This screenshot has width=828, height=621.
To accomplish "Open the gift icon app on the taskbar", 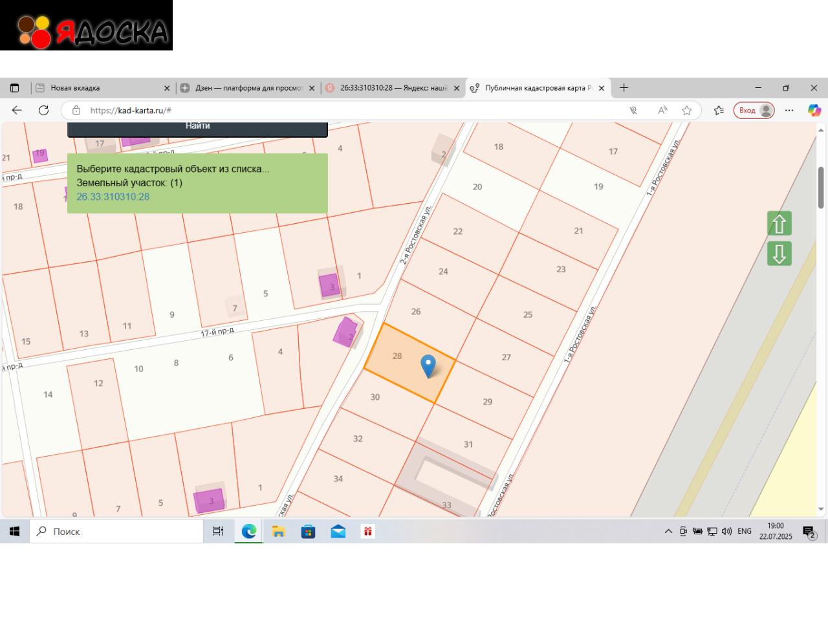I will [x=368, y=532].
